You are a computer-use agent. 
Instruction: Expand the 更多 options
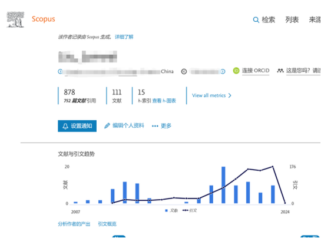(x=166, y=125)
